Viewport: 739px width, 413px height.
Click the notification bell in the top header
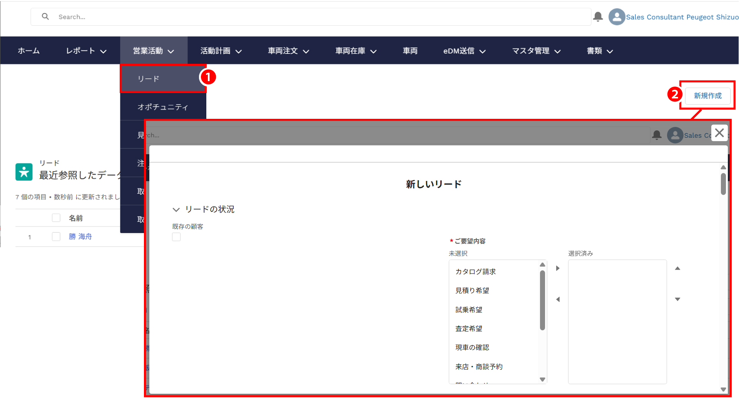[598, 17]
